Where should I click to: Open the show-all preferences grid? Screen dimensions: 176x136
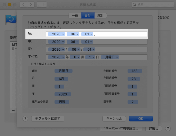click(42, 5)
